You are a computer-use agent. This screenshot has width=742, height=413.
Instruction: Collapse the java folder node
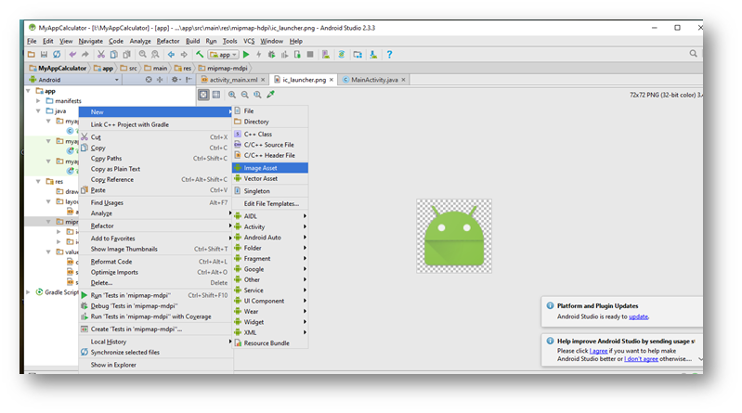(x=38, y=111)
